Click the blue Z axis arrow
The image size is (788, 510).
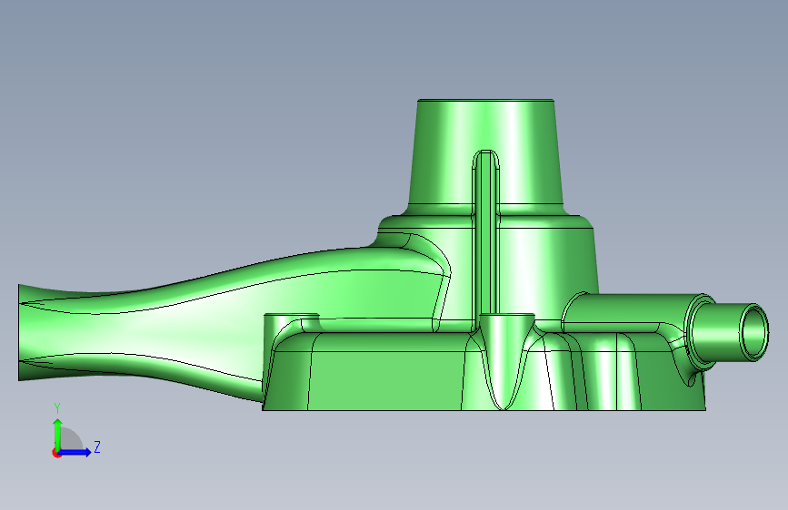coord(75,452)
